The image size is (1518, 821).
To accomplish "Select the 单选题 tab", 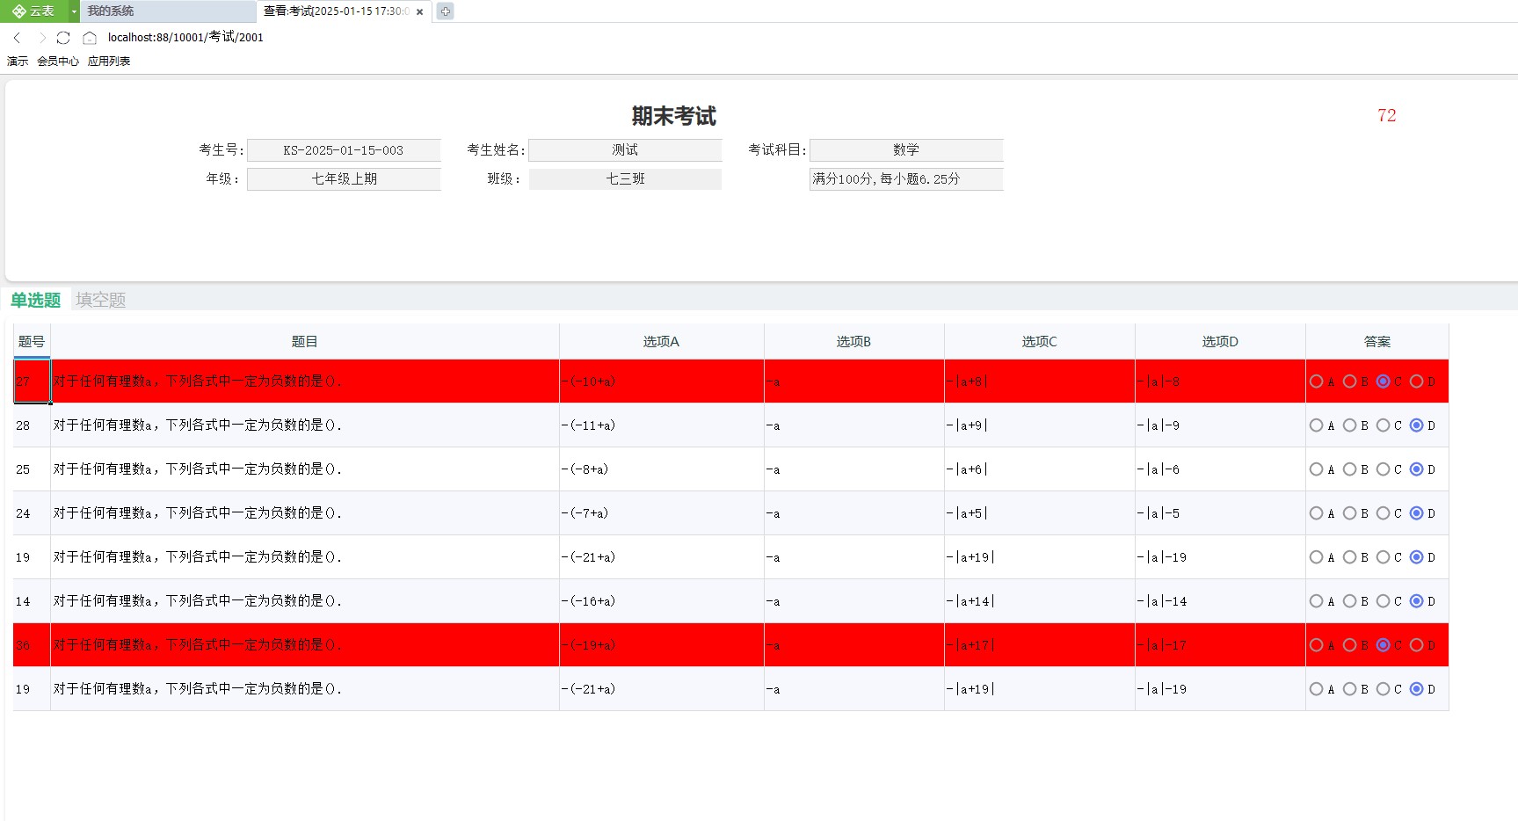I will (36, 300).
